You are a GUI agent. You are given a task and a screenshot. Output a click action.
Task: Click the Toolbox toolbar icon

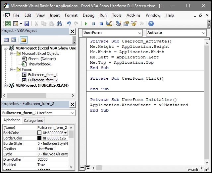click(141, 24)
